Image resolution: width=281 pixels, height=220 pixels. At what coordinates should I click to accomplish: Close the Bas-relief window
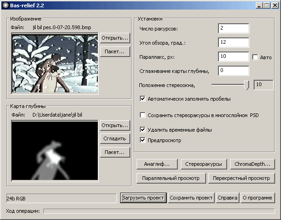coord(275,5)
